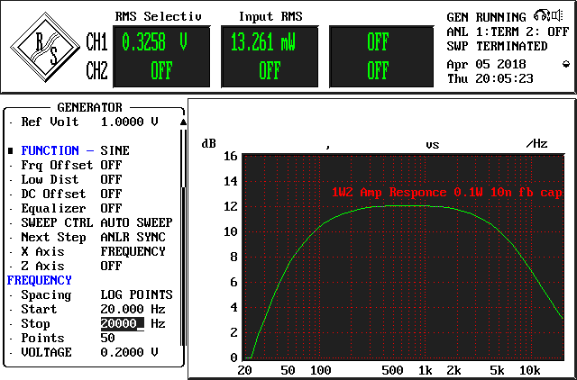Click the Thu 20:05:23 time display
The height and width of the screenshot is (380, 577).
pos(490,78)
